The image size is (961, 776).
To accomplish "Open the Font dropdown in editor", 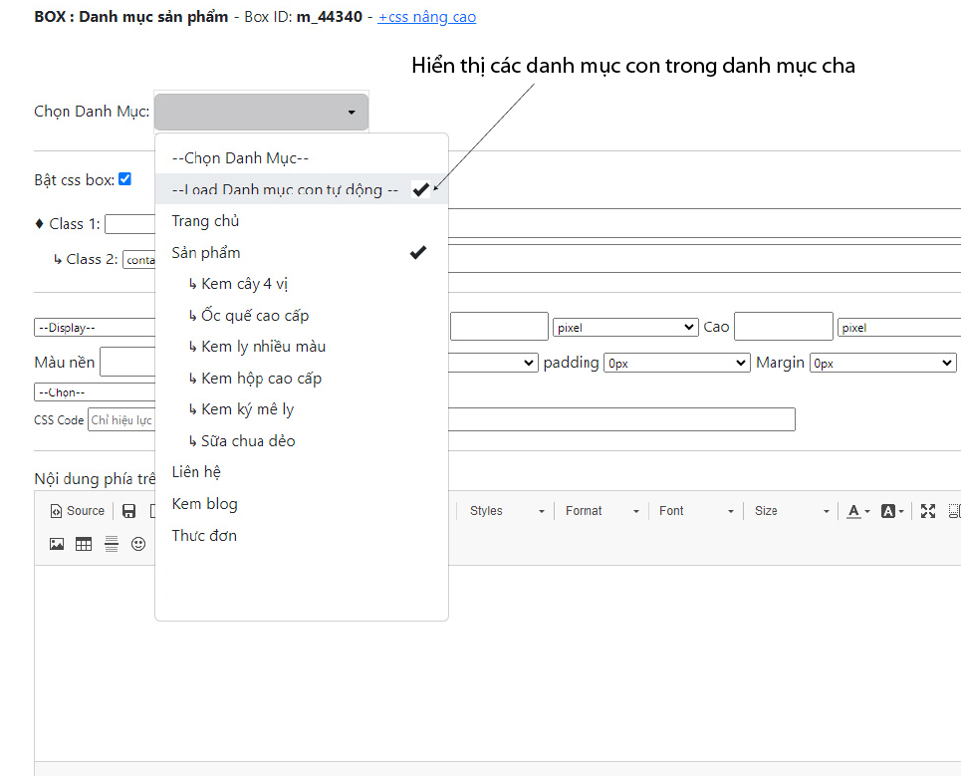I will point(696,511).
